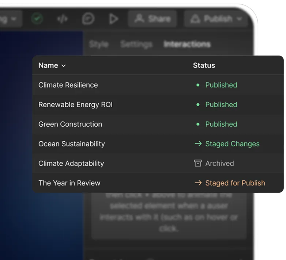Select the Renewable Energy ROI row
Image resolution: width=286 pixels, height=260 pixels.
tap(158, 105)
